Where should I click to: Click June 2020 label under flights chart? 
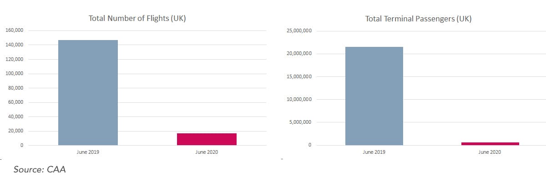[207, 152]
